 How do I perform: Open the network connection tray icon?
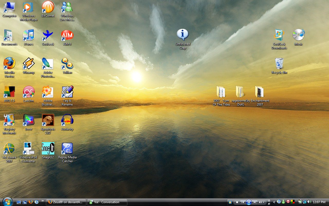point(305,202)
